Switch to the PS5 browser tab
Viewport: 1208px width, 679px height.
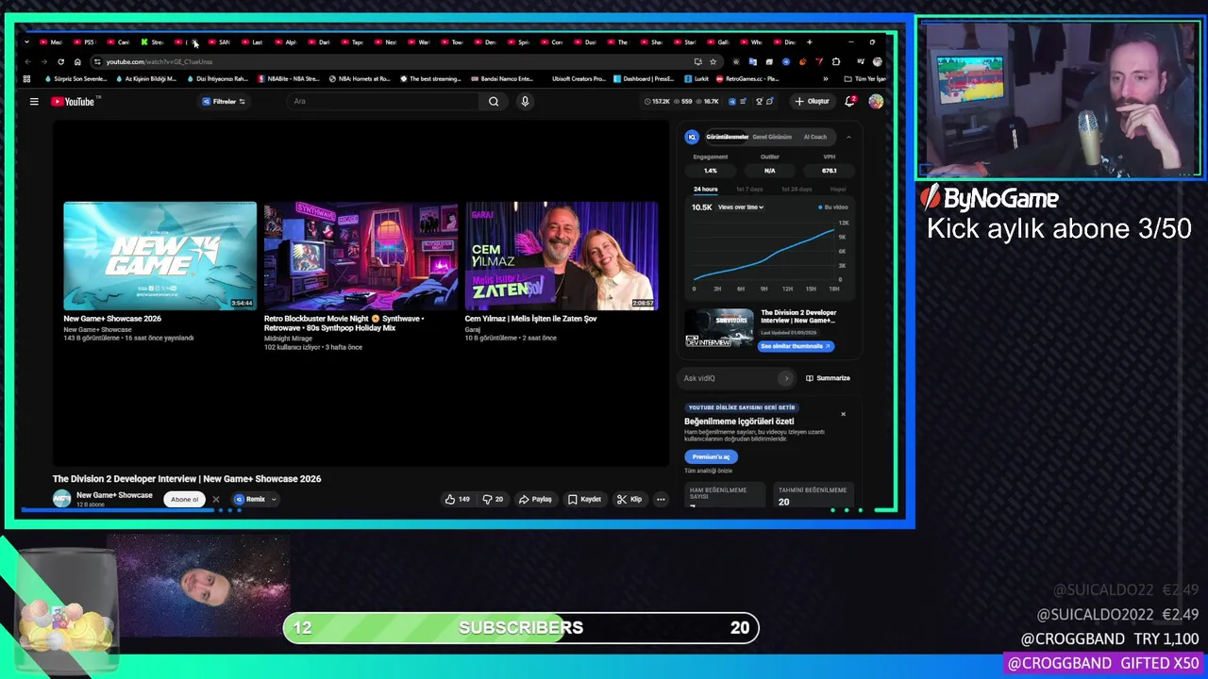[85, 41]
